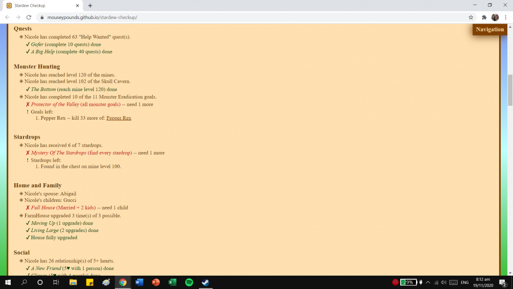Click the Skull Cavern level 102 line
Viewport: 513px width, 289px height.
pyautogui.click(x=75, y=81)
